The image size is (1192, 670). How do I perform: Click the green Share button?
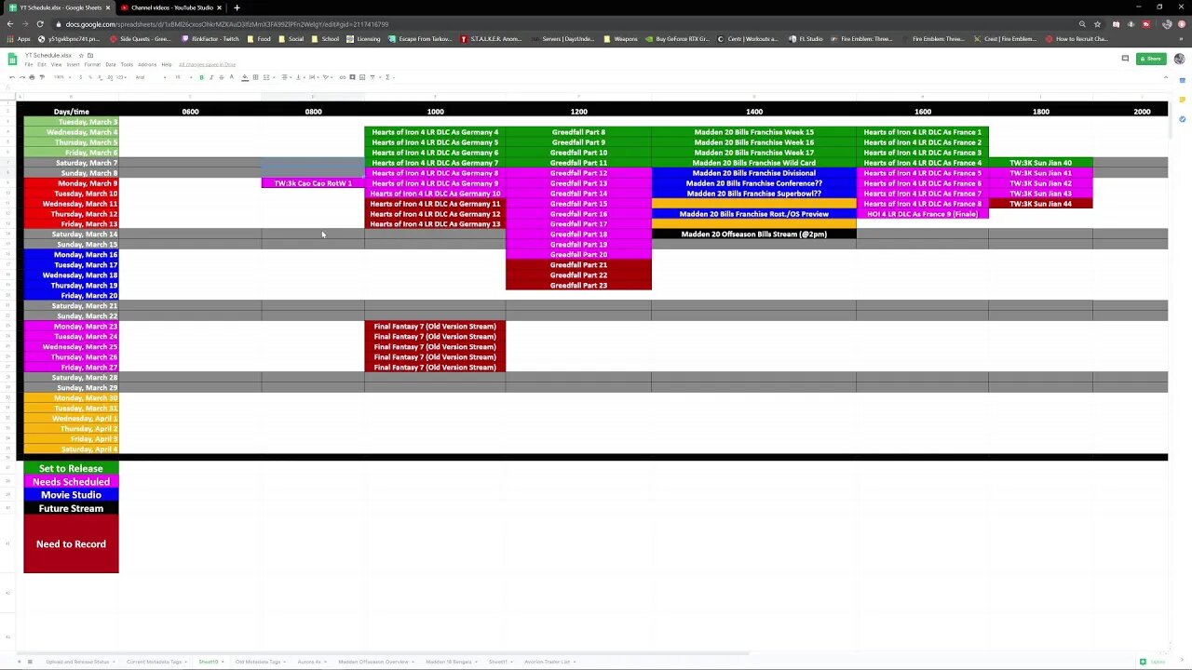pos(1153,59)
